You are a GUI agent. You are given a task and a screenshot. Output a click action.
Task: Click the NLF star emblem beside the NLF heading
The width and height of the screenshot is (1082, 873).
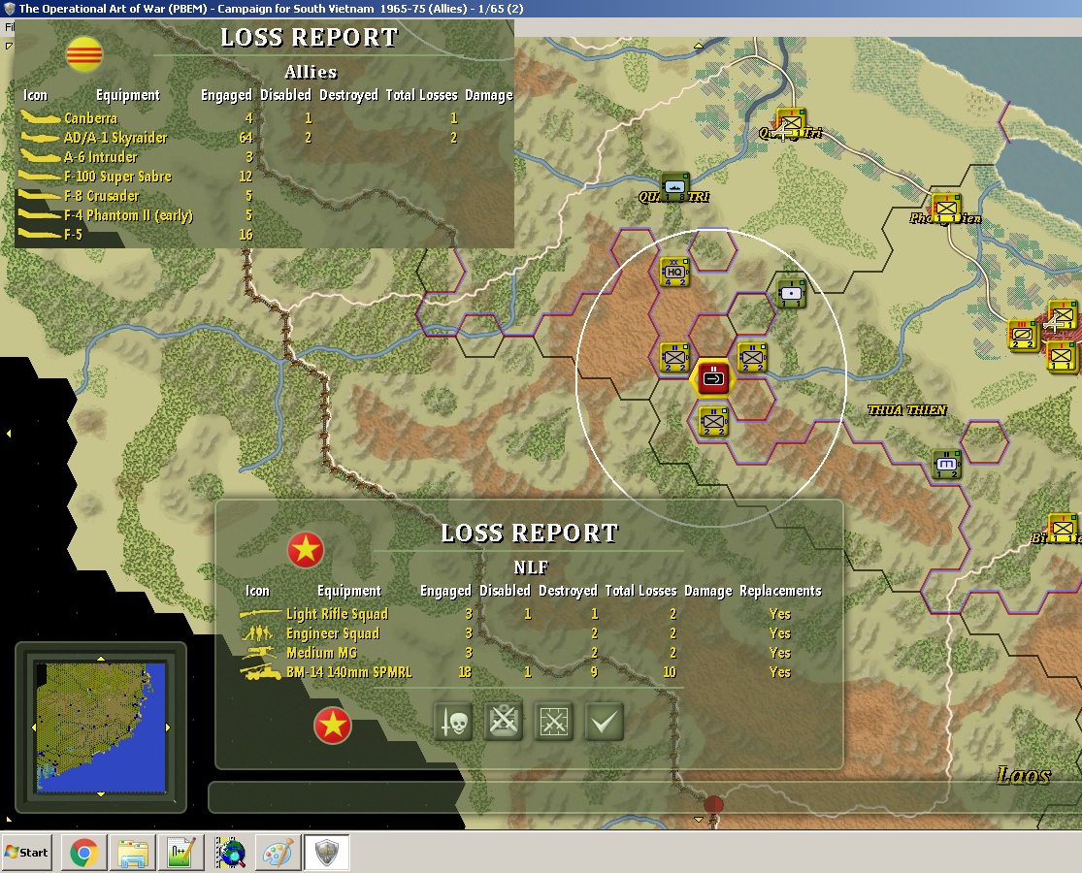(x=306, y=550)
